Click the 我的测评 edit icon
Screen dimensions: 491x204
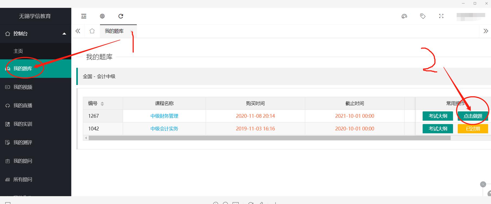coord(8,143)
